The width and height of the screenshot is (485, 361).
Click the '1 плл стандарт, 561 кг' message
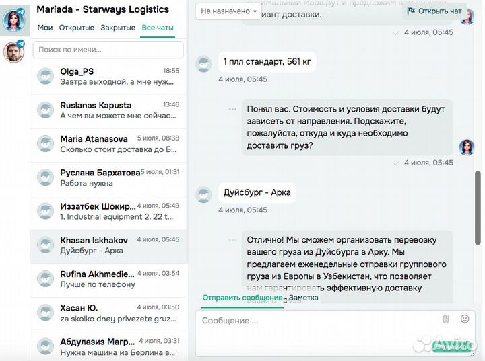pyautogui.click(x=267, y=62)
